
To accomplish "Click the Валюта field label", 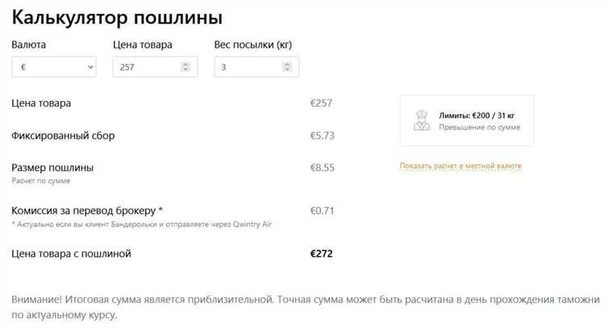I will (x=29, y=45).
